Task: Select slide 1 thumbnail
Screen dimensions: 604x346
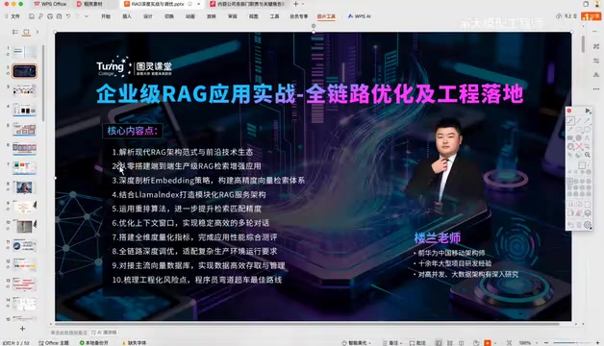Action: click(x=24, y=52)
